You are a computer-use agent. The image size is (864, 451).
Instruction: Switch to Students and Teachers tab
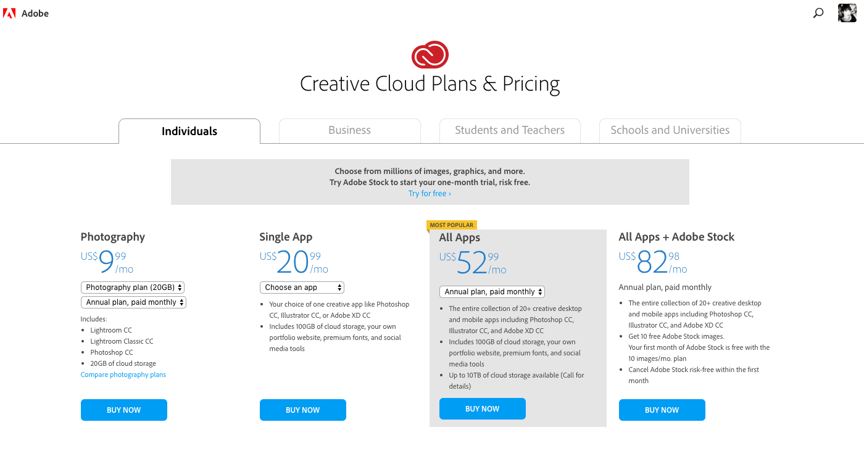[x=510, y=131]
